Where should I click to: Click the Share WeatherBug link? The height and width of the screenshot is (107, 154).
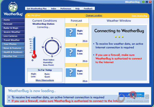[x=139, y=16]
